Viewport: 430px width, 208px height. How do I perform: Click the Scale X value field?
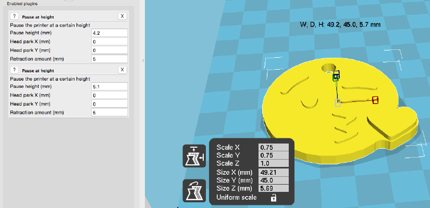tap(274, 147)
